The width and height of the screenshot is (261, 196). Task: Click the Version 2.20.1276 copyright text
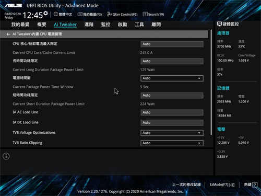point(130,191)
